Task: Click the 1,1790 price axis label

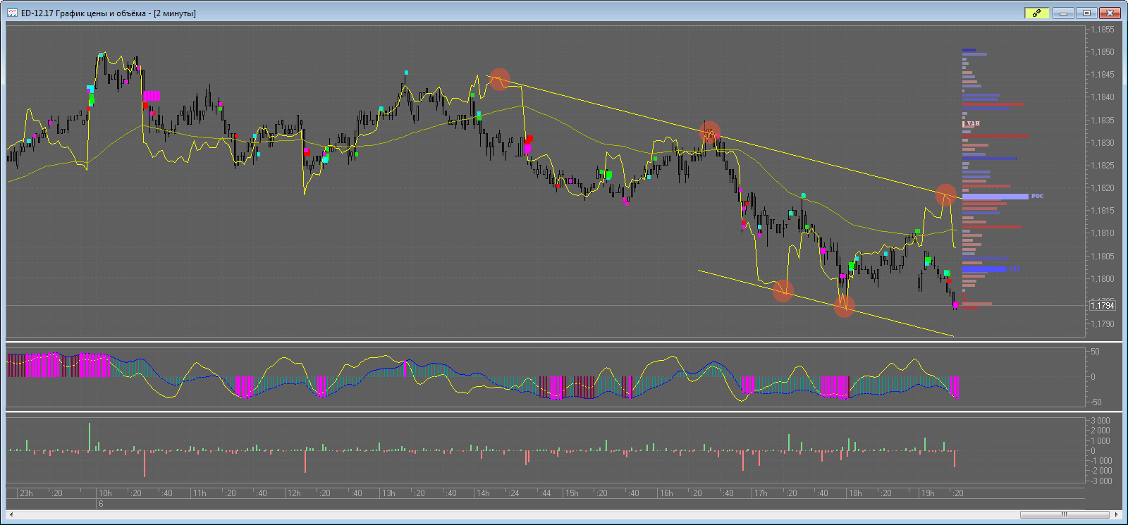Action: pyautogui.click(x=1103, y=324)
